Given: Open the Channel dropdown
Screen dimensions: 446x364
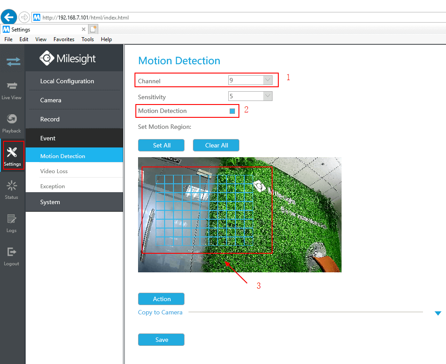Looking at the screenshot, I should click(267, 80).
